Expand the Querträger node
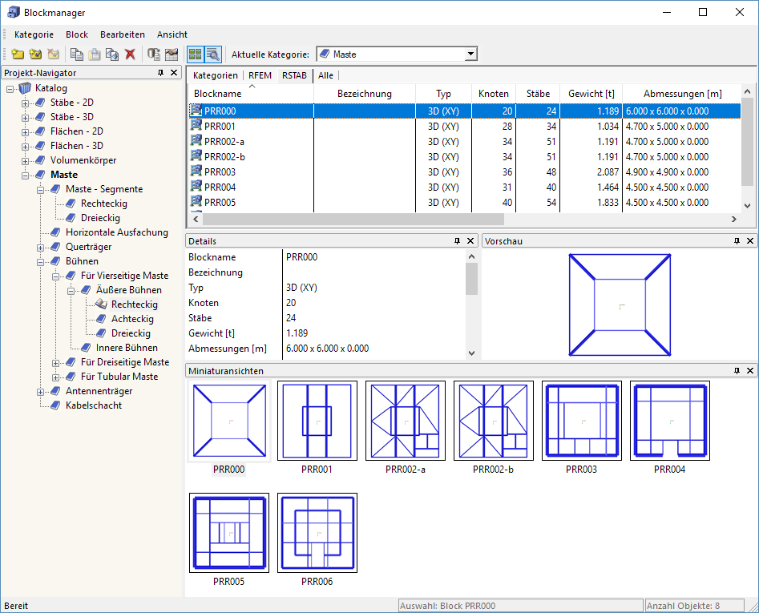 (x=41, y=248)
